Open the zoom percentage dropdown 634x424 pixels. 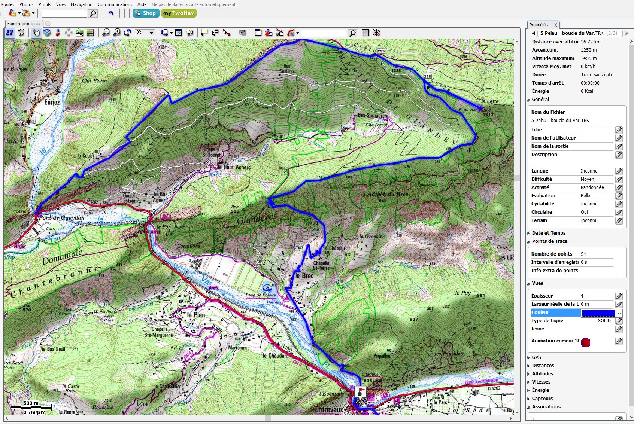[151, 33]
